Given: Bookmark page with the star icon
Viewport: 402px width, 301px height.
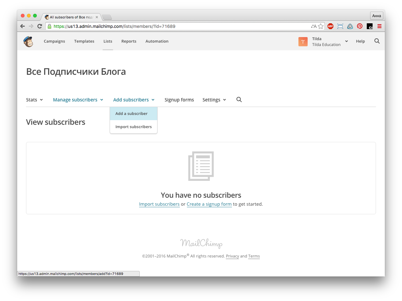Looking at the screenshot, I should pyautogui.click(x=320, y=26).
